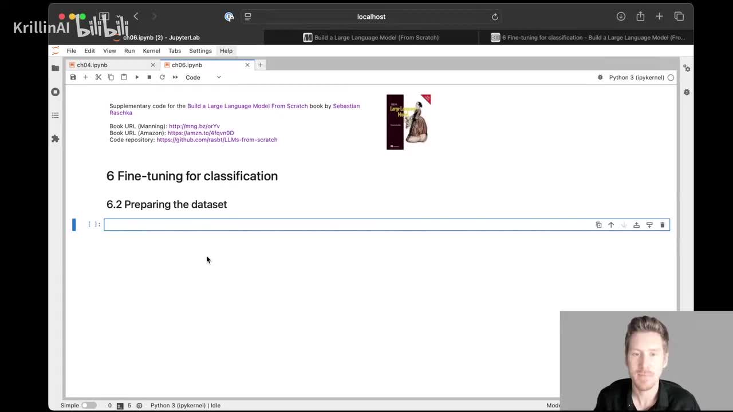The image size is (733, 412).
Task: Move the active cell up
Action: 611,225
